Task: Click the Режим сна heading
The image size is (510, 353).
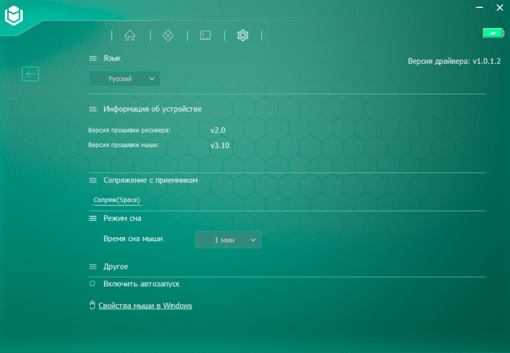Action: point(122,218)
